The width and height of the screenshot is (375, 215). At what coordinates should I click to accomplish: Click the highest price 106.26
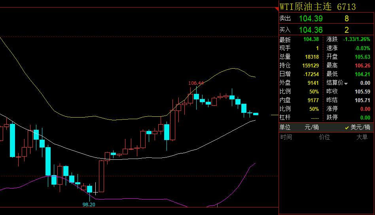(363, 65)
